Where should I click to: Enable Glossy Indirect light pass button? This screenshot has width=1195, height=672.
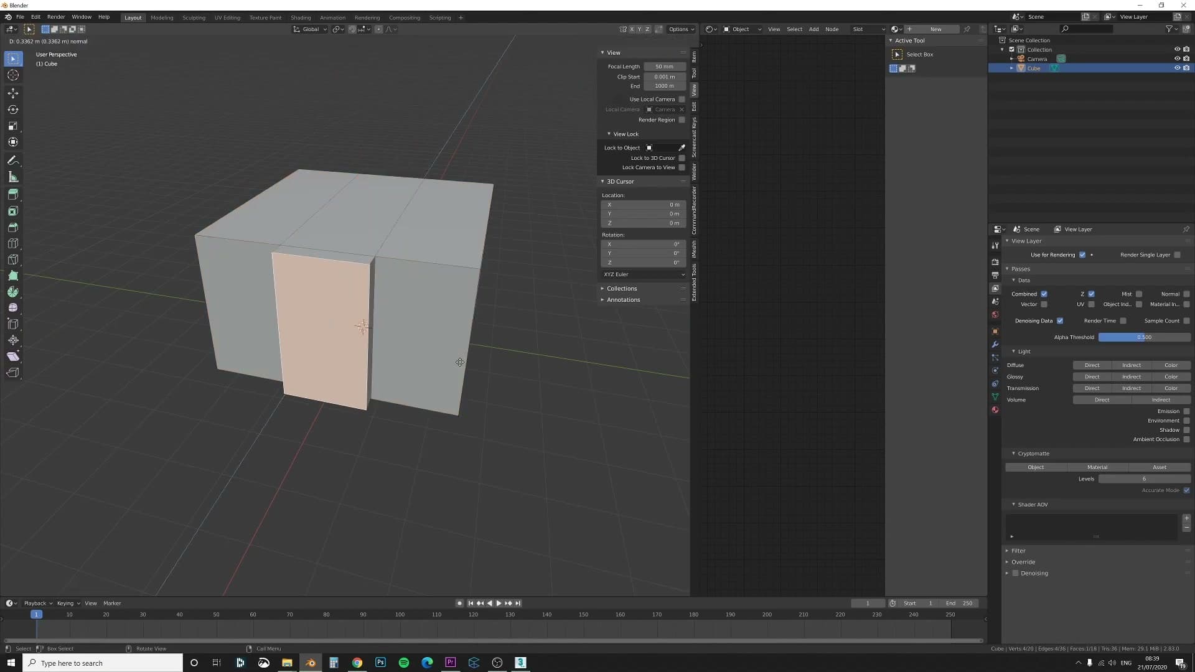[x=1131, y=377]
